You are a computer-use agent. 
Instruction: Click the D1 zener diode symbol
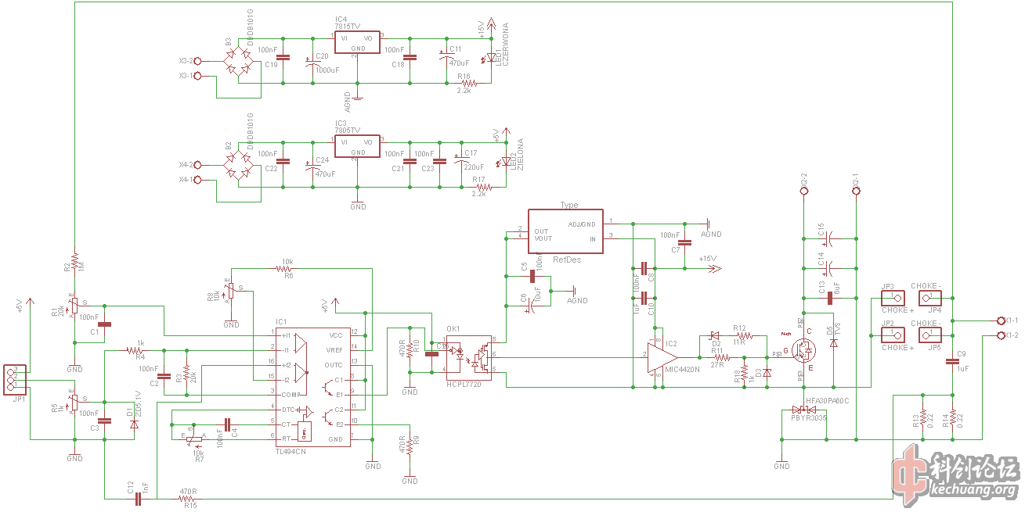tap(134, 423)
